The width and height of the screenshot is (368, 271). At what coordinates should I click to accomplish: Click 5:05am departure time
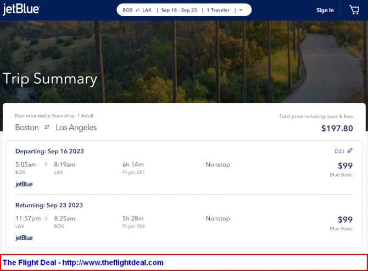click(x=26, y=164)
